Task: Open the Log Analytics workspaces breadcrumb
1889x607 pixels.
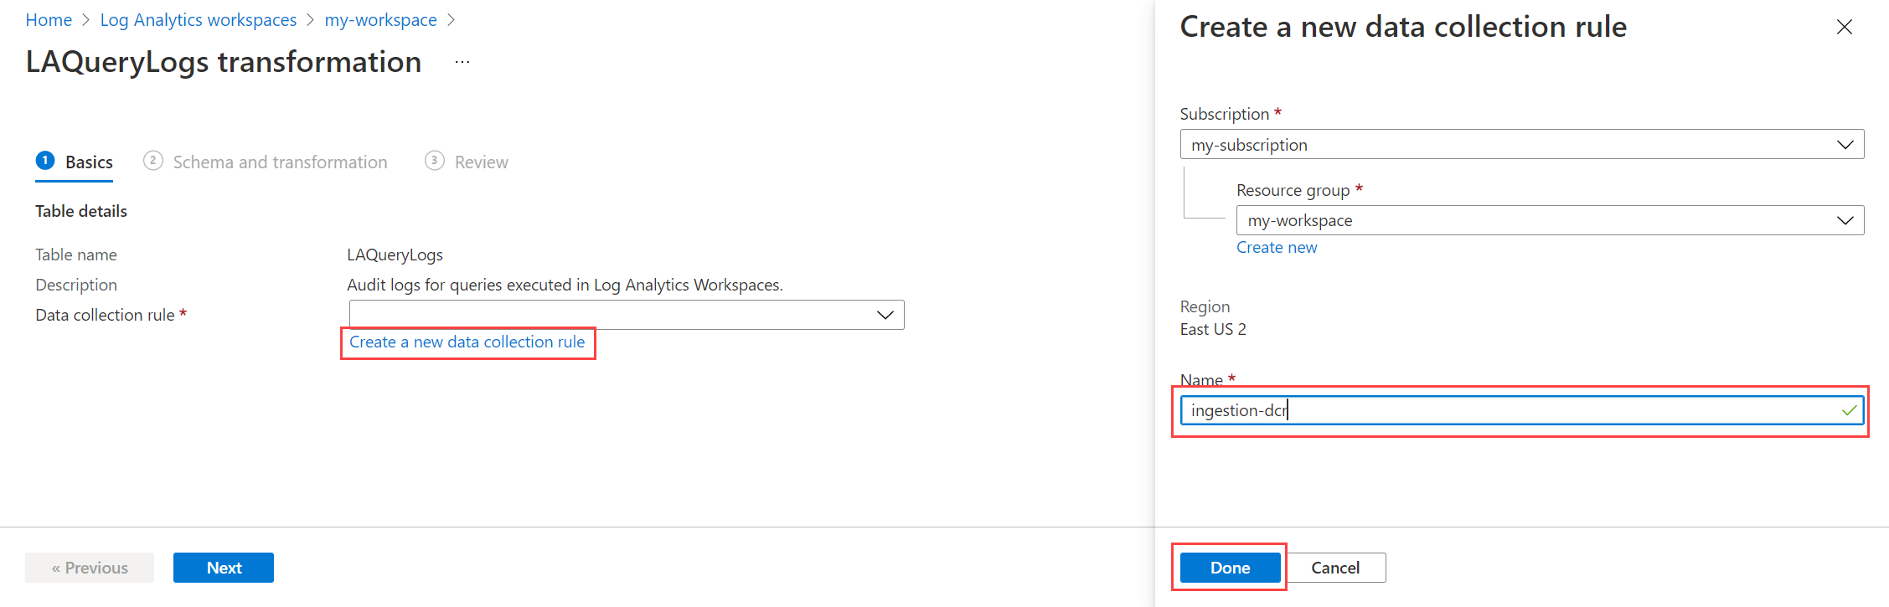Action: coord(198,20)
